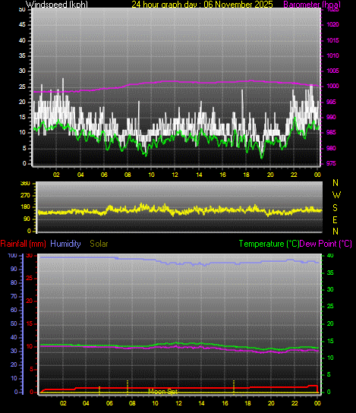
Task: Click the 1020 barometer scale value
Action: tap(332, 25)
